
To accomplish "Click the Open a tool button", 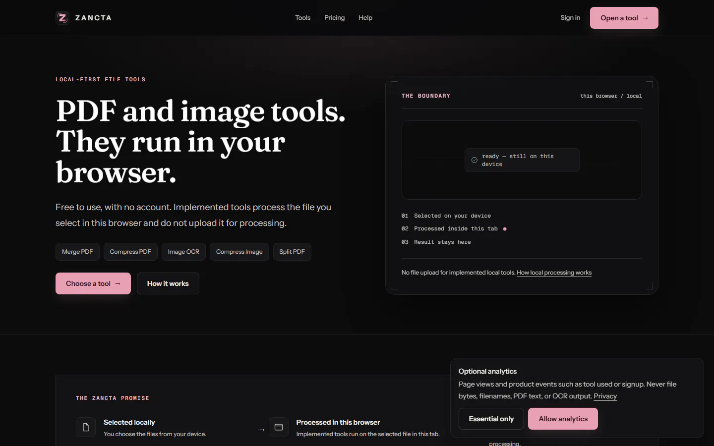I will coord(624,18).
